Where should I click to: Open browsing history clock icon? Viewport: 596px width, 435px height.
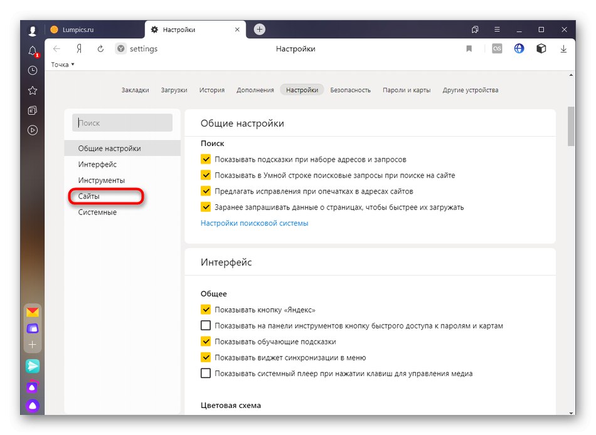click(x=33, y=71)
